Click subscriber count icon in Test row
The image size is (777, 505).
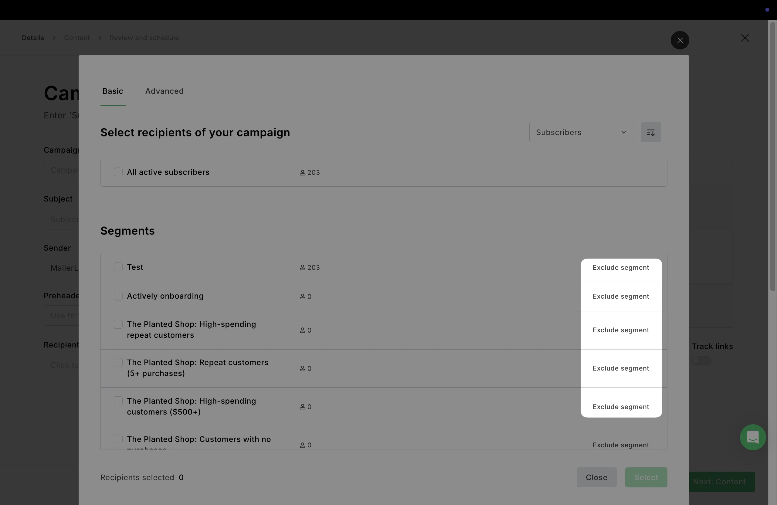302,268
